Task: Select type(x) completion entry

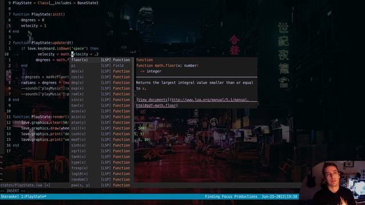Action: tap(102, 162)
